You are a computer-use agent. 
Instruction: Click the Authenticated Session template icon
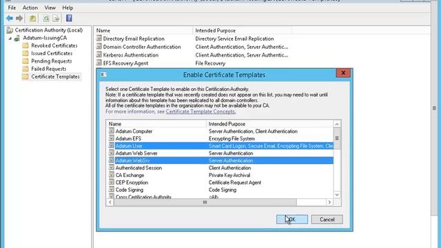(x=112, y=167)
